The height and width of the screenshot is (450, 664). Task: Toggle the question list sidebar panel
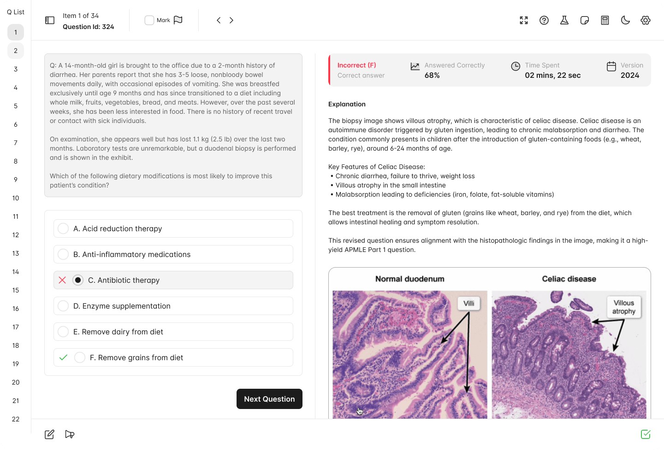49,20
